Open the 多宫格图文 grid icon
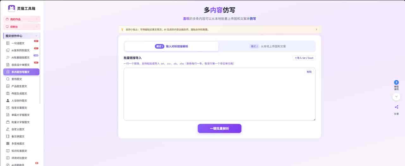 click(x=8, y=144)
